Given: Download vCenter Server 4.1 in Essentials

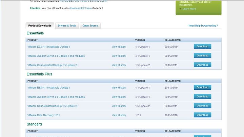Looking at the screenshot, I should [202, 55].
